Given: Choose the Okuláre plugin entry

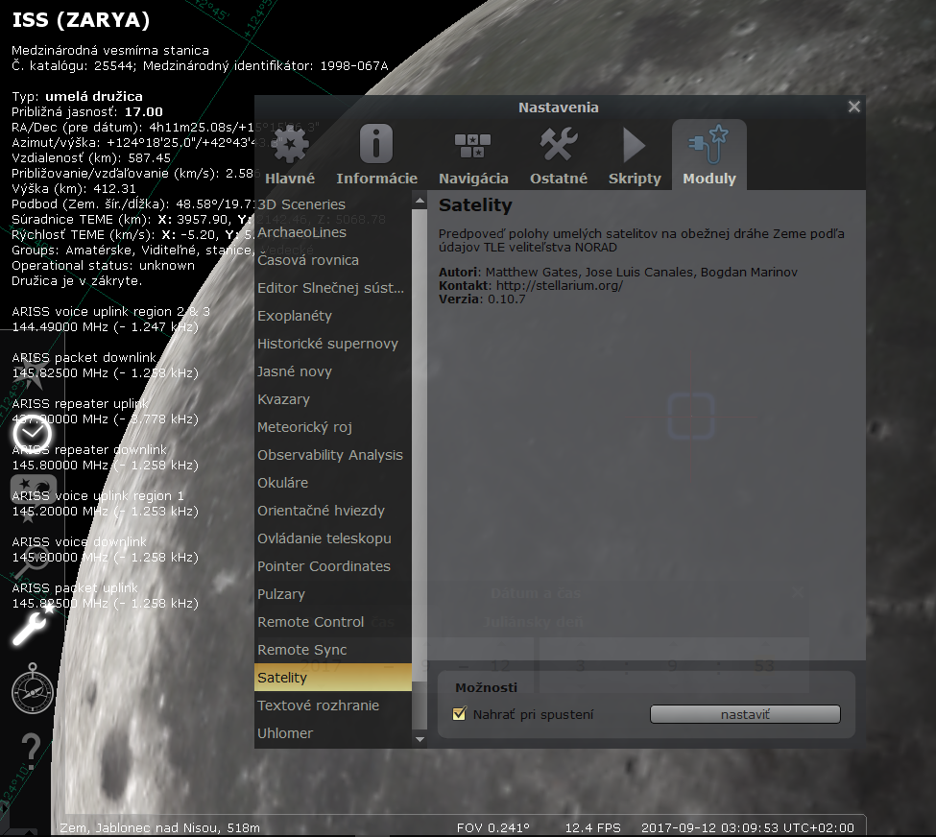Looking at the screenshot, I should (x=283, y=483).
